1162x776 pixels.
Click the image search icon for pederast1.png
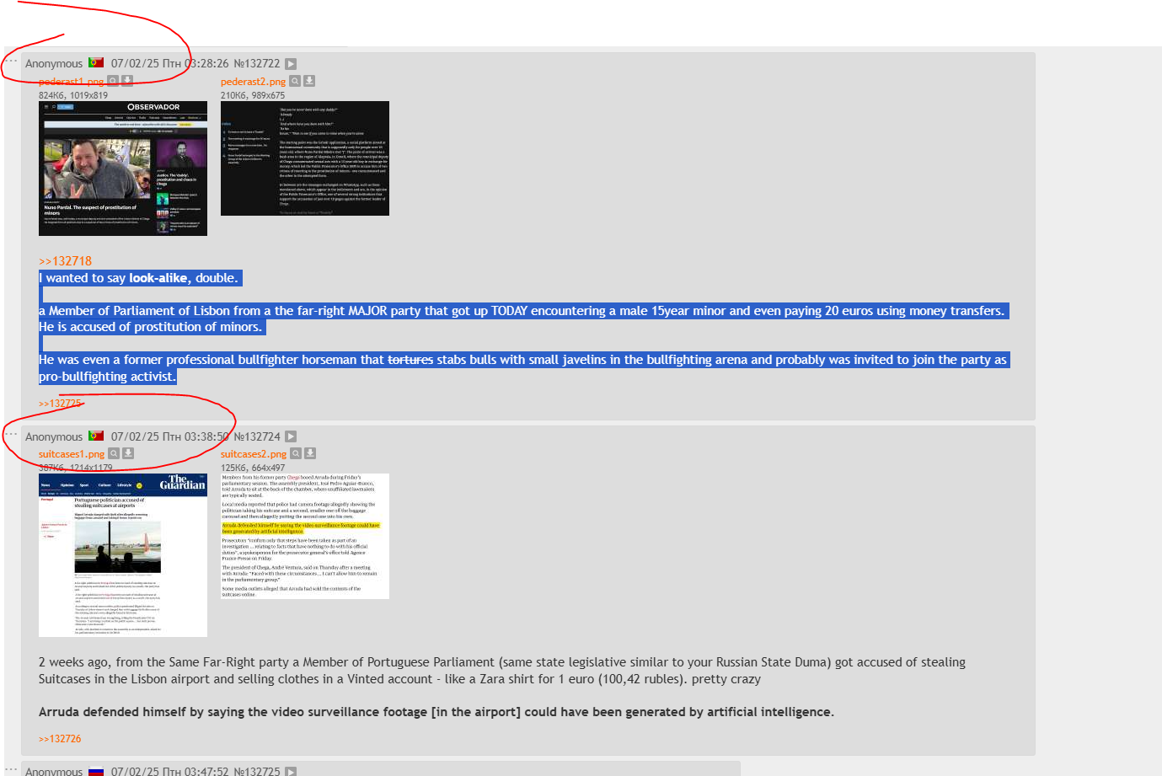113,81
